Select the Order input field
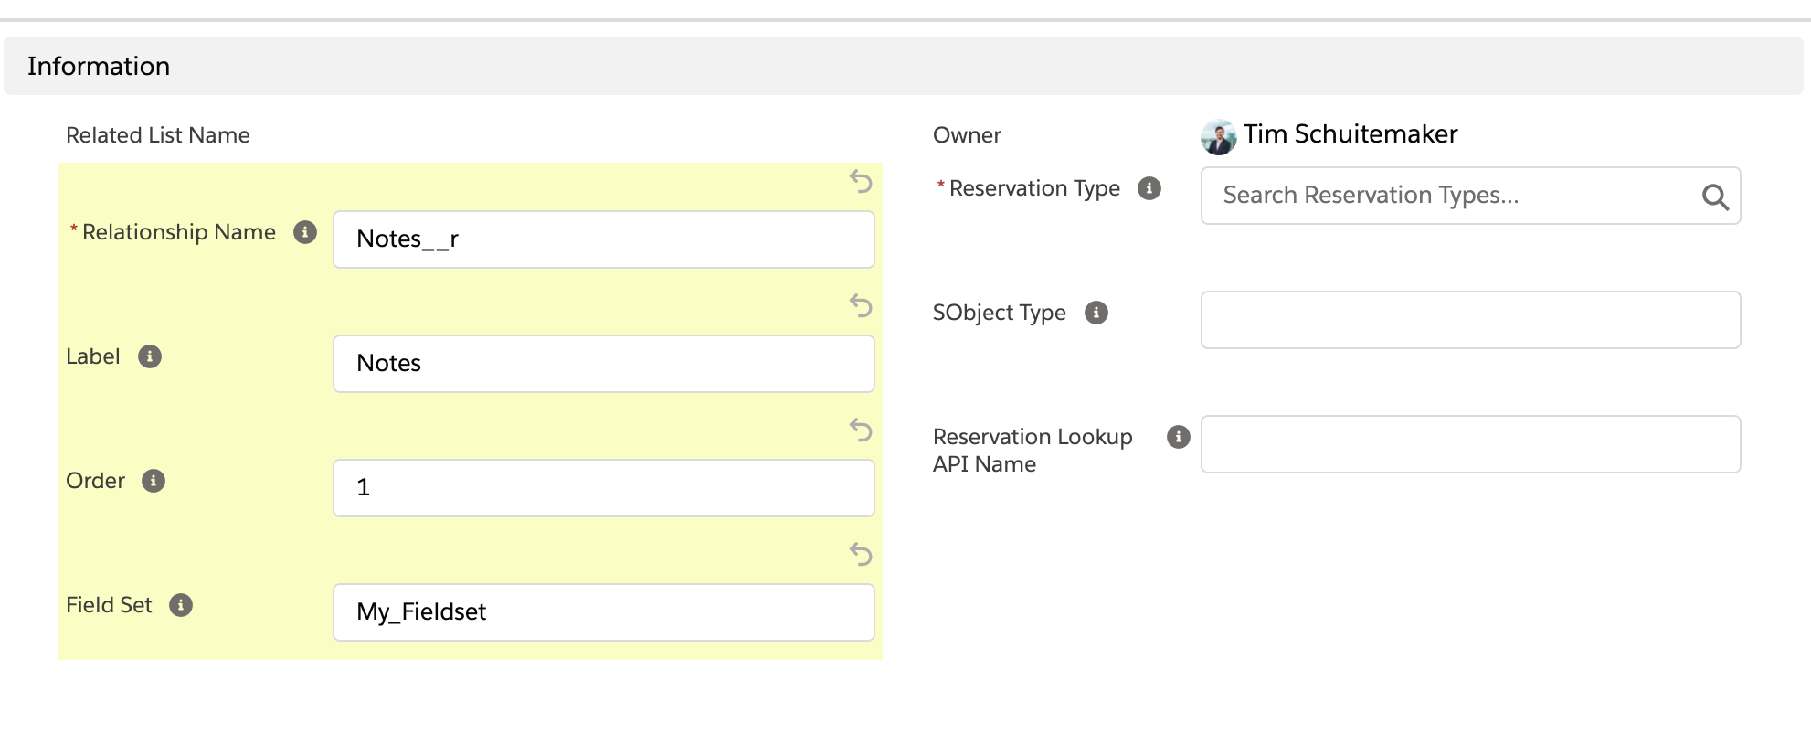This screenshot has height=744, width=1811. coord(603,488)
